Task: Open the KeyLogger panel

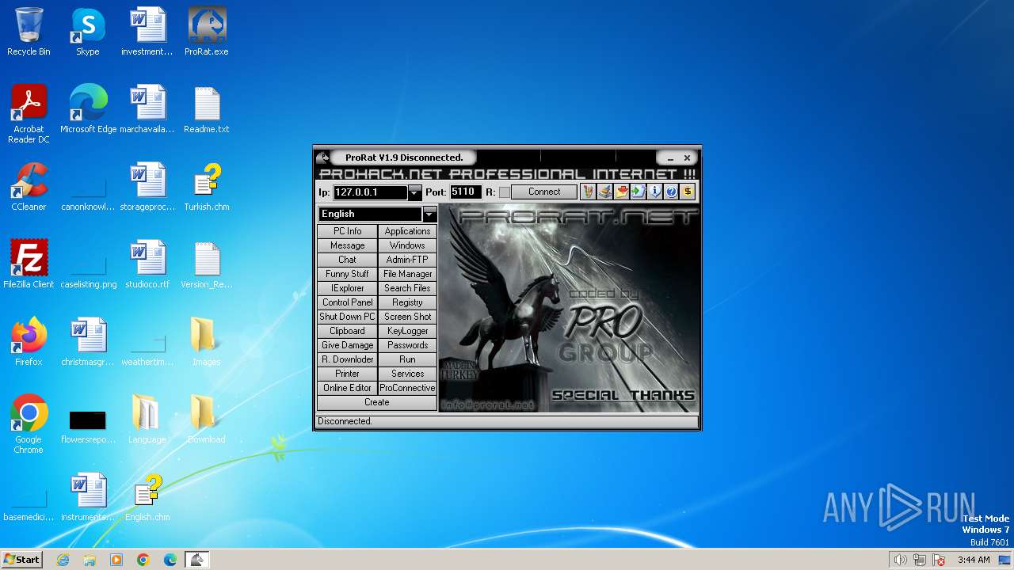Action: click(x=407, y=331)
